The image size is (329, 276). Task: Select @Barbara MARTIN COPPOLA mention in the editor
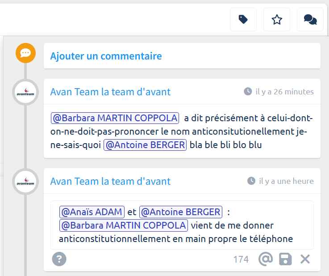point(123,225)
